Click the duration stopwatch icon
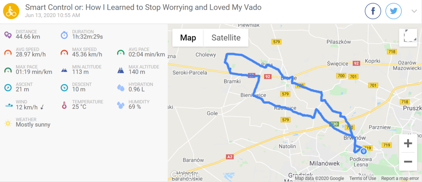The width and height of the screenshot is (422, 182). tap(64, 35)
